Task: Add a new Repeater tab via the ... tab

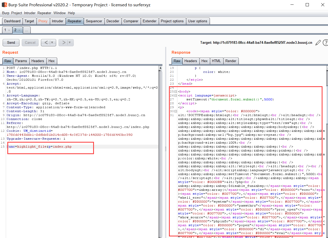Action: point(27,30)
